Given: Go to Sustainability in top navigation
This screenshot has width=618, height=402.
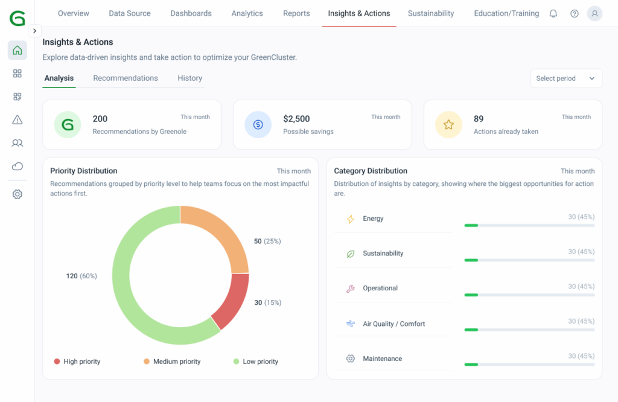Looking at the screenshot, I should coord(431,13).
